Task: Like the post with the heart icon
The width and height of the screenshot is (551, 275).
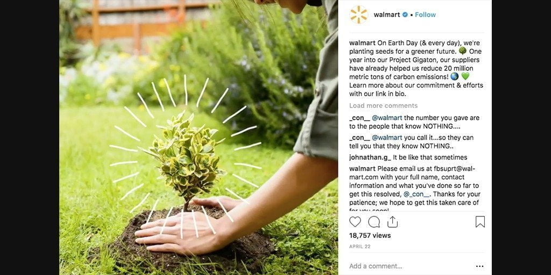Action: click(355, 222)
